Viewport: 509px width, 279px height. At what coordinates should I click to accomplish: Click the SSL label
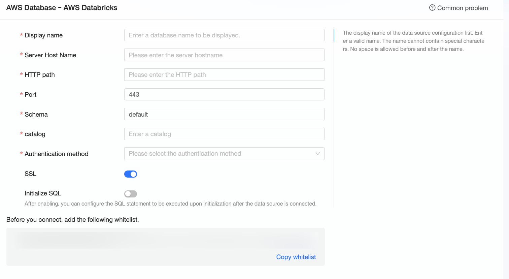click(x=30, y=174)
